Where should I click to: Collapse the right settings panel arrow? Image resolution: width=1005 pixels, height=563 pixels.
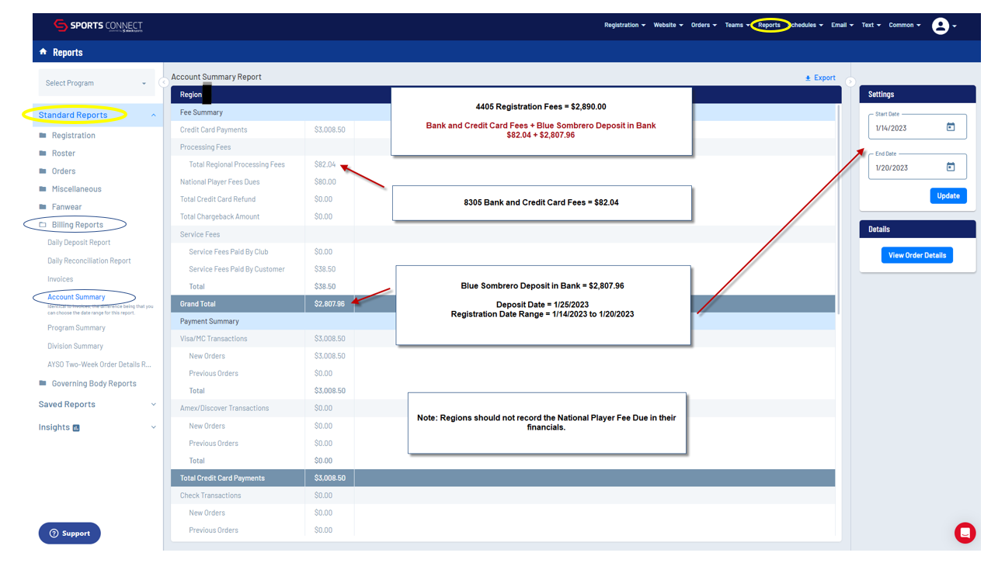(850, 82)
